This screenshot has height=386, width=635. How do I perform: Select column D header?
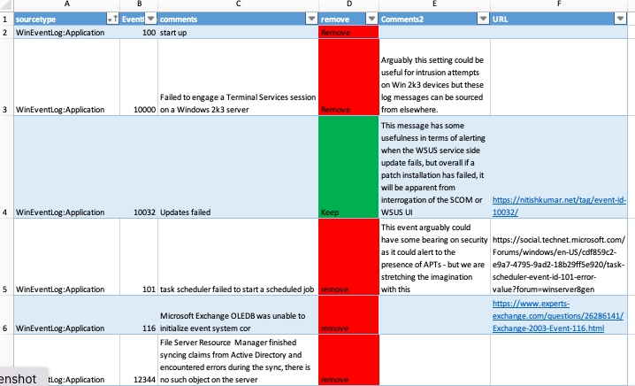349,4
